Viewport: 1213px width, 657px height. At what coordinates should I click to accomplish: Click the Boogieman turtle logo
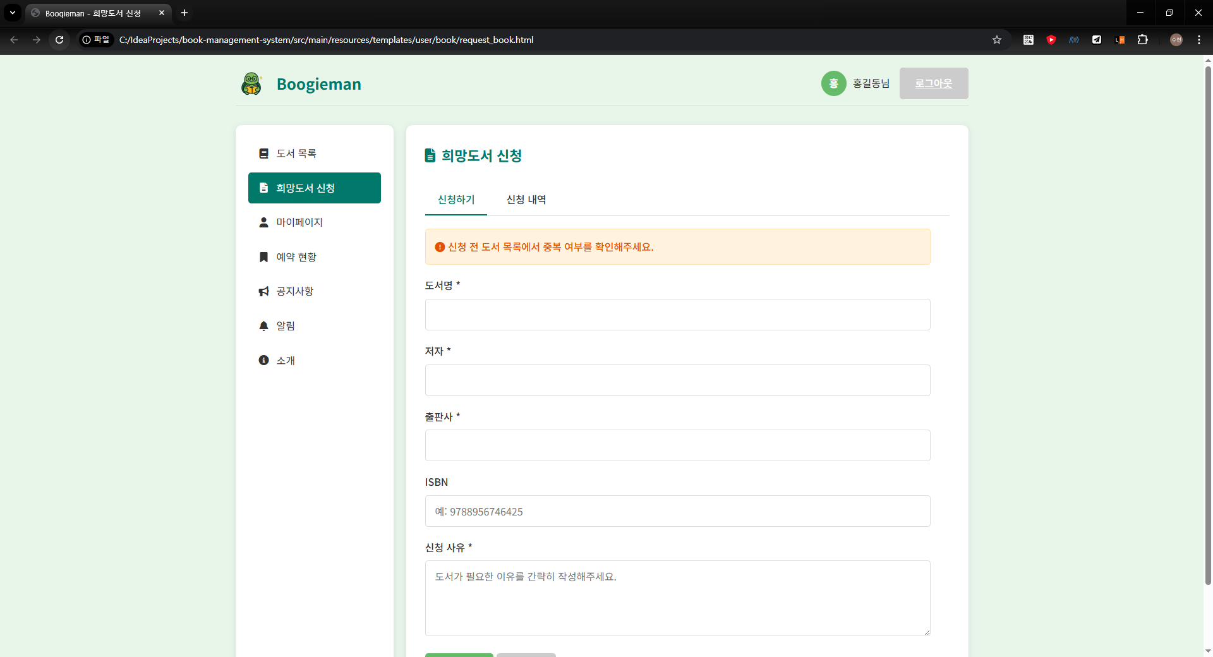251,83
